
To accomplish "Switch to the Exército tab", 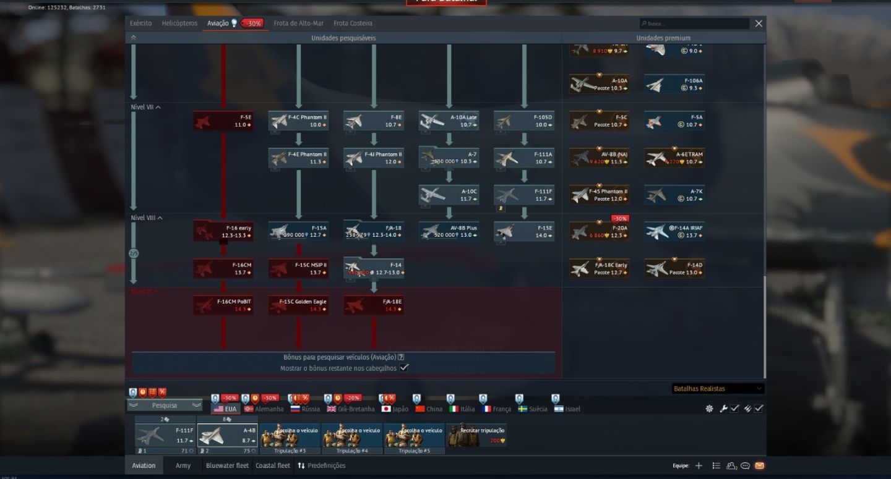I will coord(140,23).
